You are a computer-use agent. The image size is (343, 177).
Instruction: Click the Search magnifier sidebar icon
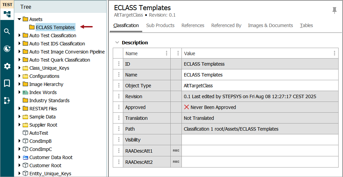pos(7,31)
